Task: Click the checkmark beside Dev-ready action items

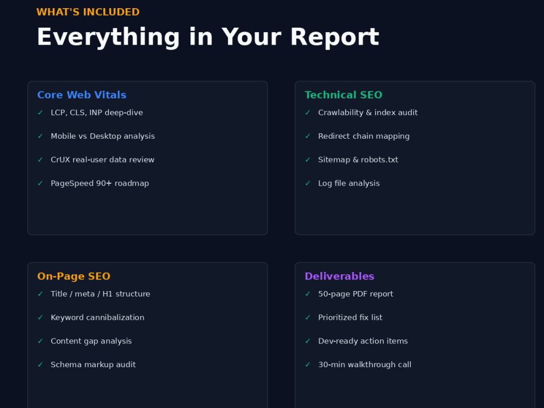Action: coord(308,342)
